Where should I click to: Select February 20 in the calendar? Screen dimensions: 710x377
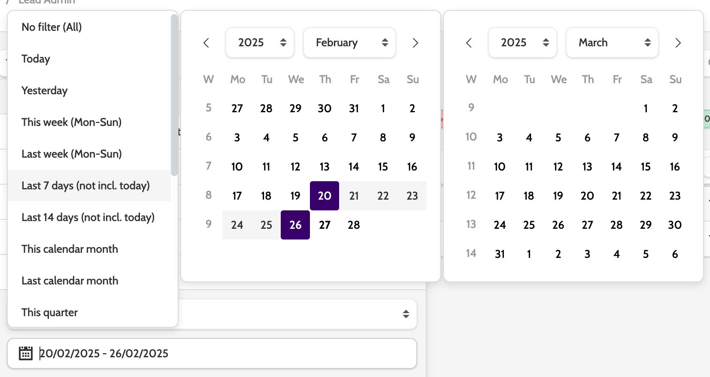coord(325,196)
